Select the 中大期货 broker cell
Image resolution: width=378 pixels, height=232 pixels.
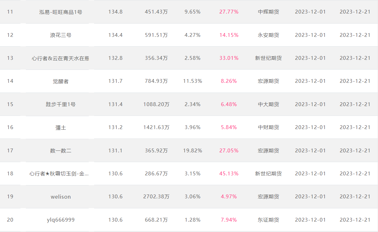pyautogui.click(x=268, y=104)
